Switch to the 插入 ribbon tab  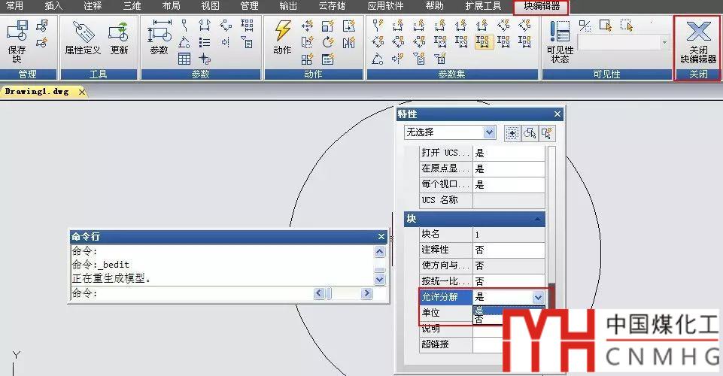(x=53, y=5)
